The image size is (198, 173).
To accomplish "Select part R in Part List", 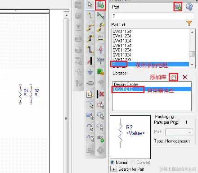I will [150, 64].
